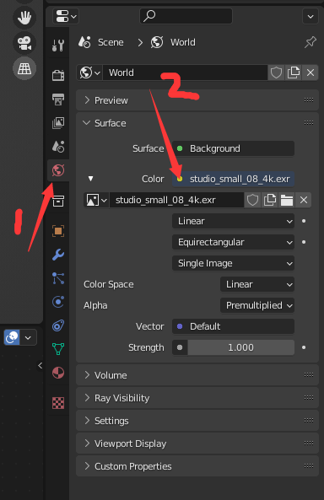Click the Color studio_small_08_4k.exr link button
This screenshot has height=500, width=324.
233,179
